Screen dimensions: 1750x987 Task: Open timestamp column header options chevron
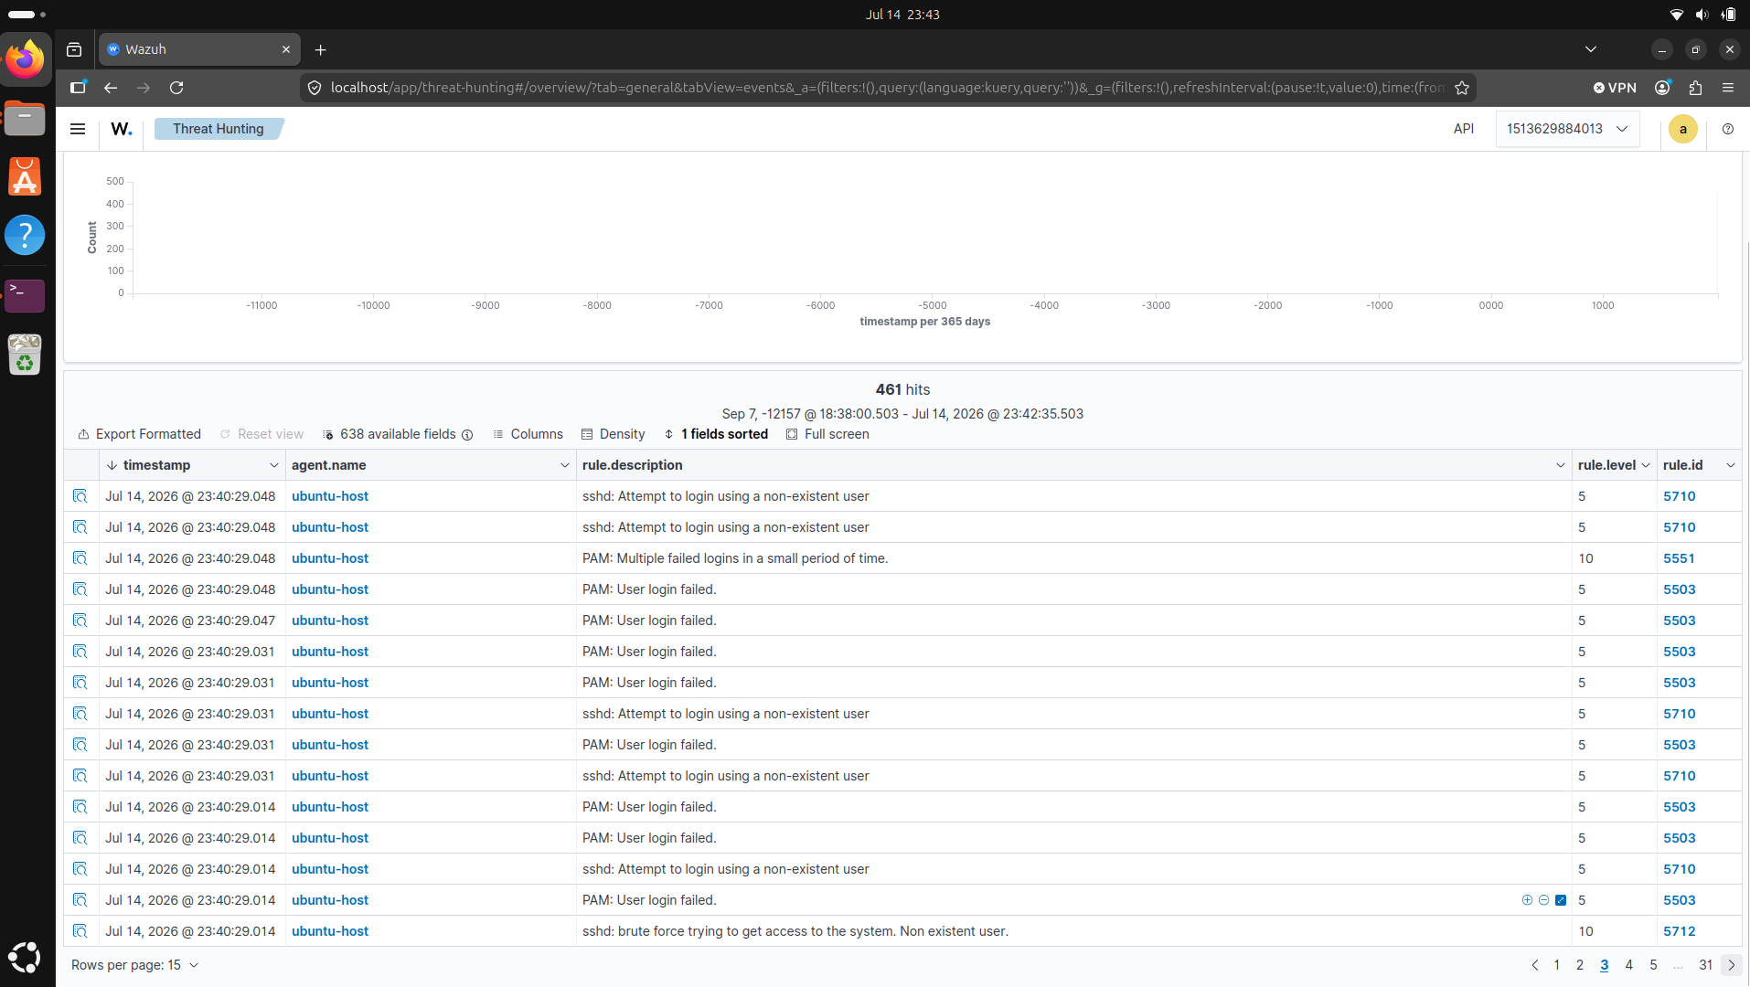[273, 465]
